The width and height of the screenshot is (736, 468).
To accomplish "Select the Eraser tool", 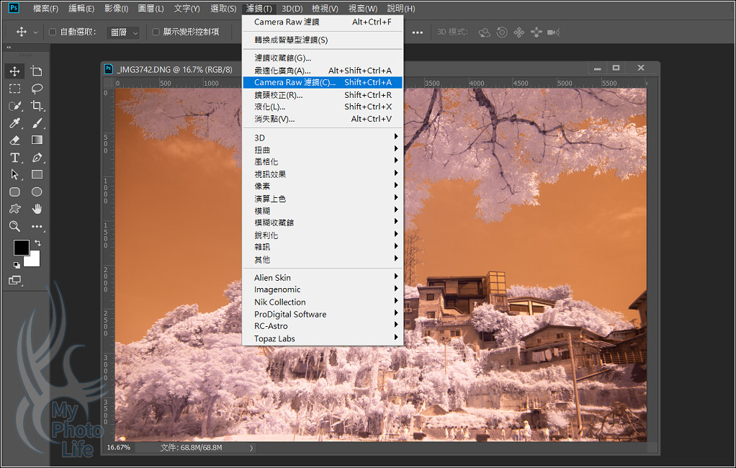I will coord(14,140).
